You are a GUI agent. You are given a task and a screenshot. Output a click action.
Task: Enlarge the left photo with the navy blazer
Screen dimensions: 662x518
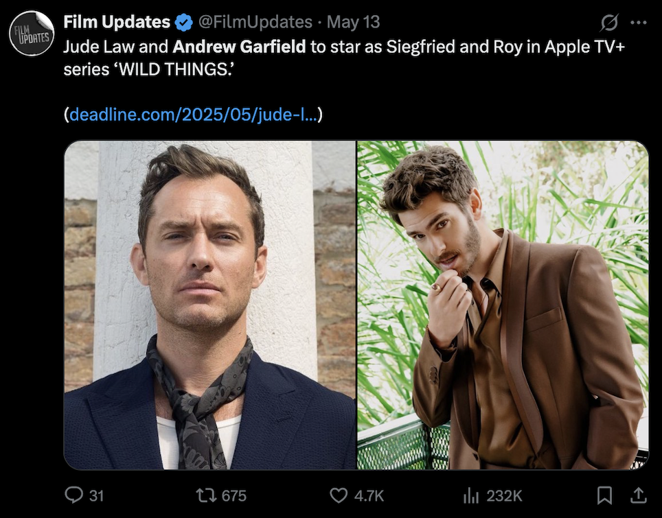[x=210, y=305]
